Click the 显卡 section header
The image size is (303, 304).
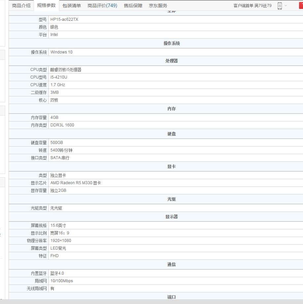tap(171, 166)
